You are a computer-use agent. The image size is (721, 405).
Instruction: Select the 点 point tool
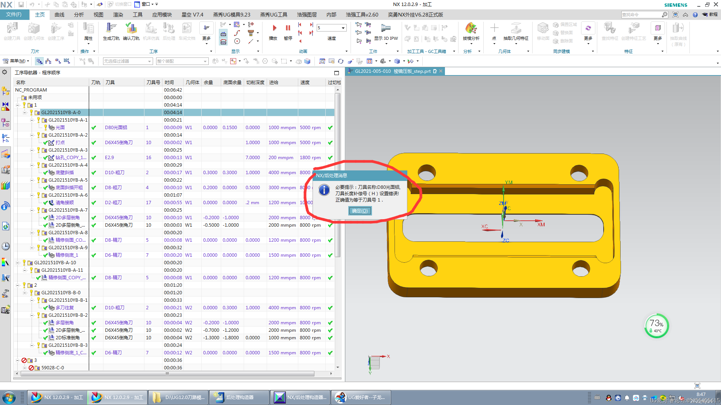click(494, 31)
